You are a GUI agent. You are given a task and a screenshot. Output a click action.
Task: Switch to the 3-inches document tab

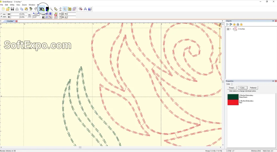click(x=10, y=21)
